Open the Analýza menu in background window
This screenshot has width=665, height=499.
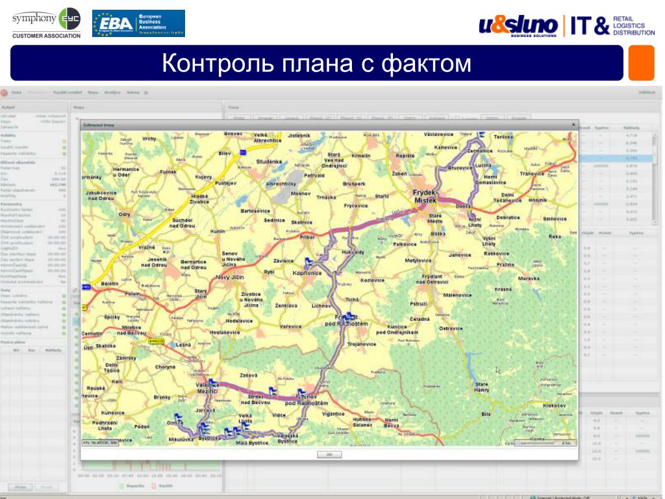(x=112, y=92)
